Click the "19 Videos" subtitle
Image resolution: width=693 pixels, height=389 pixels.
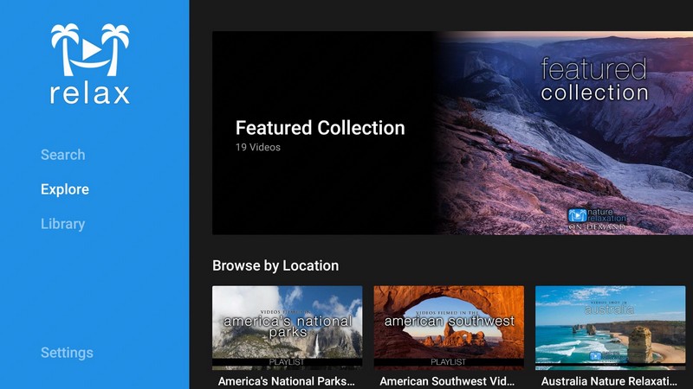coord(258,147)
